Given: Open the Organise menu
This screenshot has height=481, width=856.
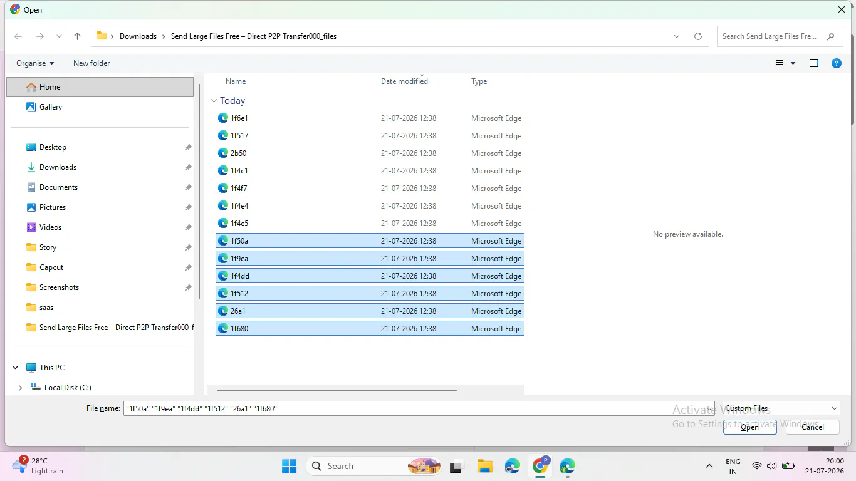Looking at the screenshot, I should coord(35,63).
